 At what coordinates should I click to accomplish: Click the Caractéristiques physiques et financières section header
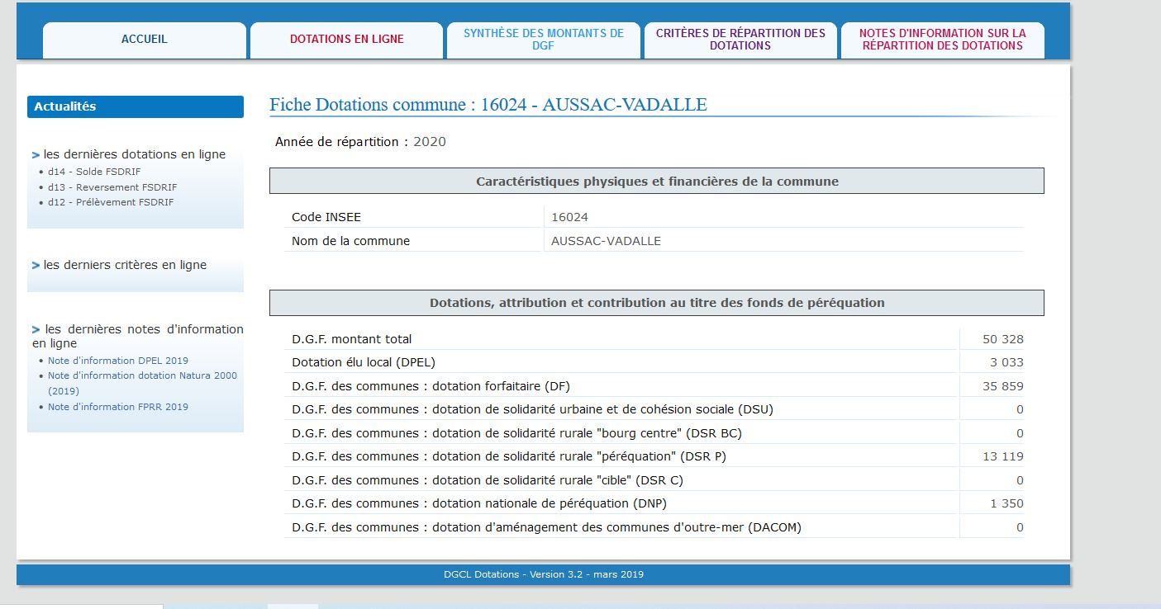point(656,182)
